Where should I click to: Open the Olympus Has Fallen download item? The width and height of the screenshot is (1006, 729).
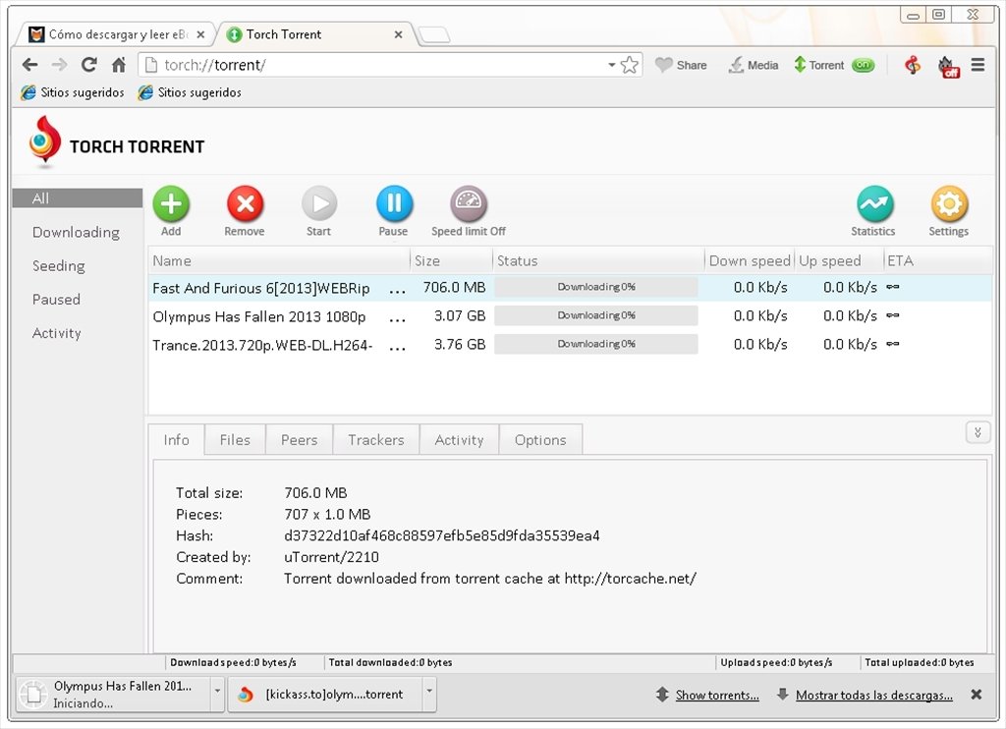[113, 695]
